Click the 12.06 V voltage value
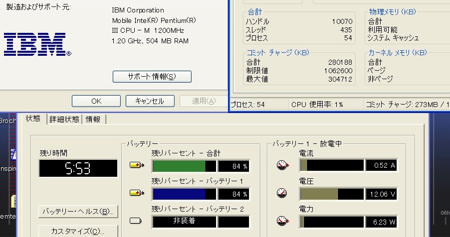450x237 pixels. 382,194
